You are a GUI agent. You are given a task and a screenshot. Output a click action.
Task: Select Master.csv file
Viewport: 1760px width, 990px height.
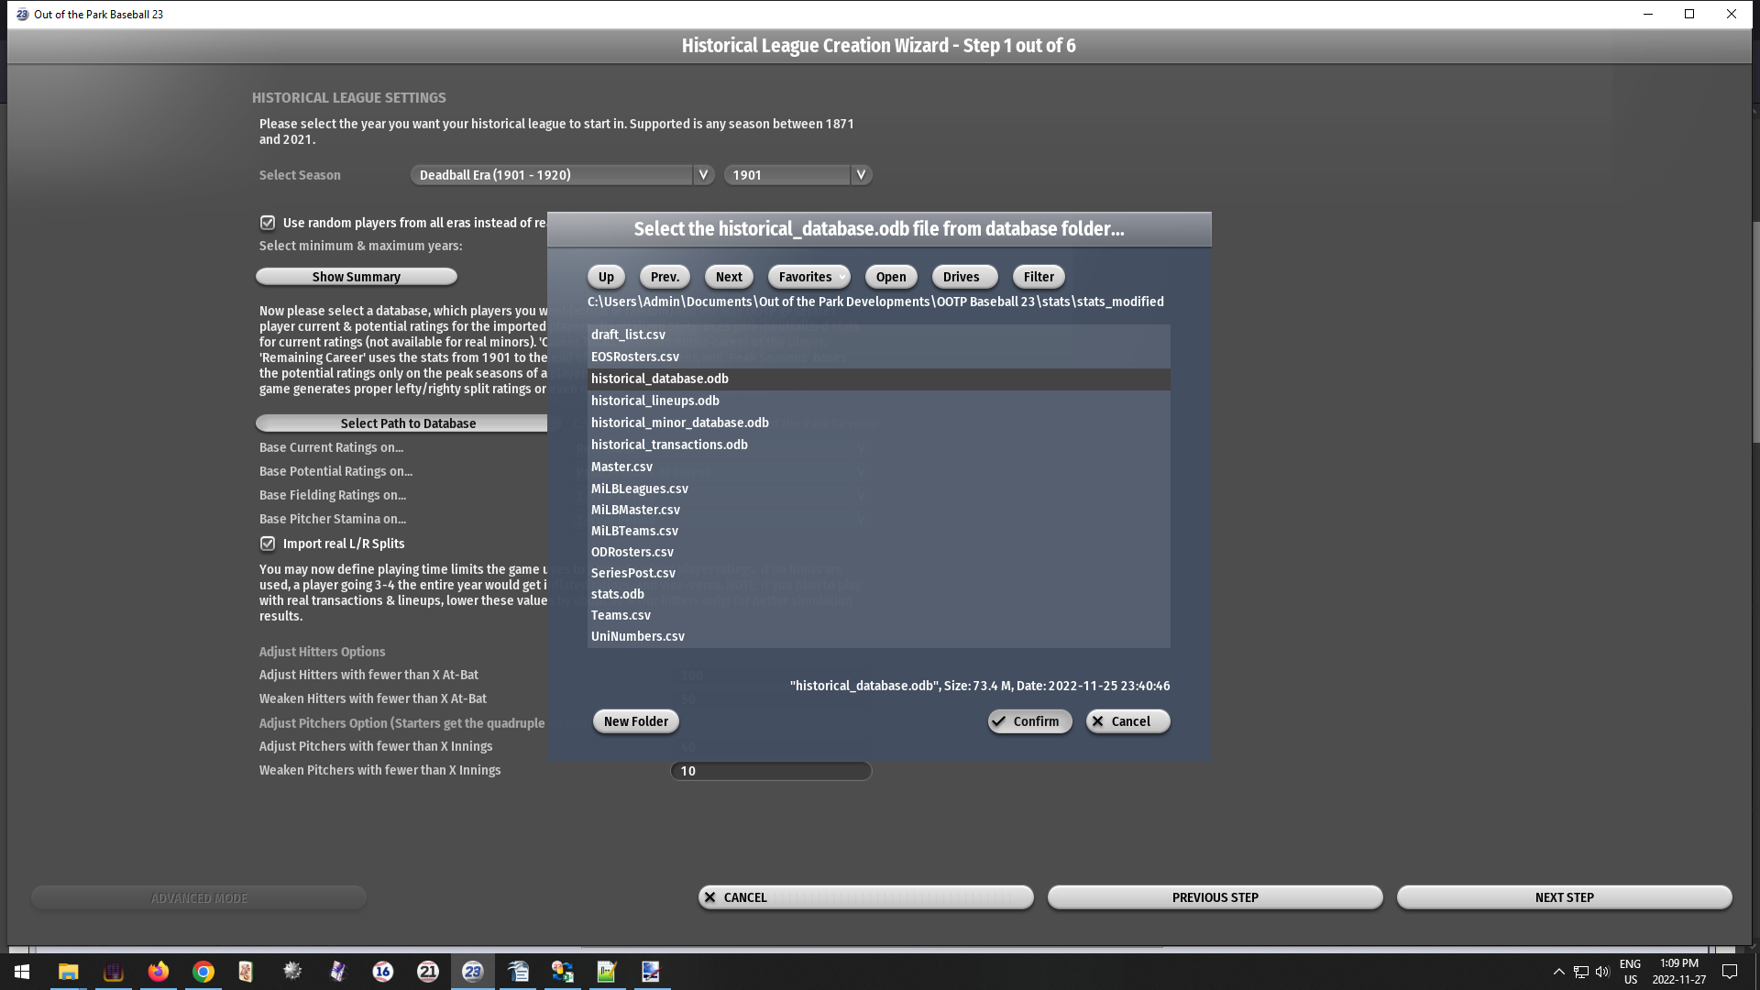point(878,467)
